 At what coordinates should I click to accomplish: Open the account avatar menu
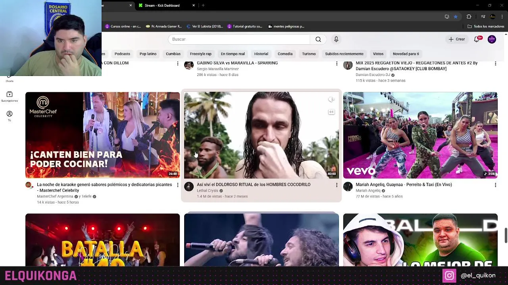click(x=492, y=39)
